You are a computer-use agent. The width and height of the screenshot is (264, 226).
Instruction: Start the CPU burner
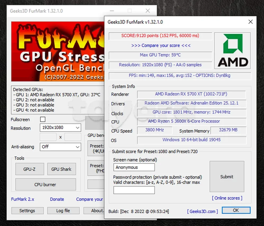pyautogui.click(x=45, y=185)
